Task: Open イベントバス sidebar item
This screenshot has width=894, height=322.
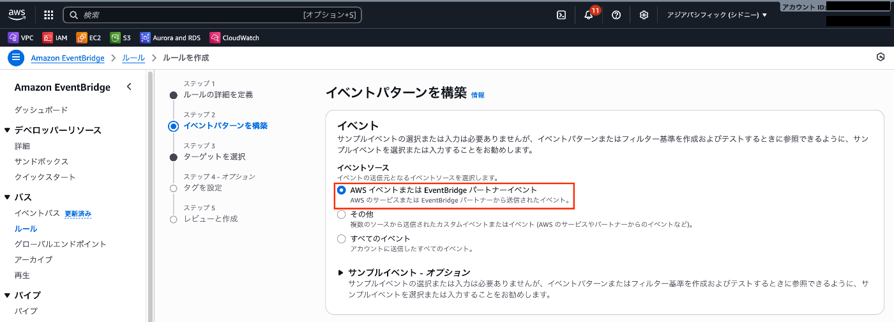Action: [x=37, y=213]
